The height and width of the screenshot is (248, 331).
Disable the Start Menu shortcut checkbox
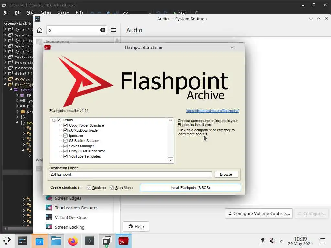point(112,188)
